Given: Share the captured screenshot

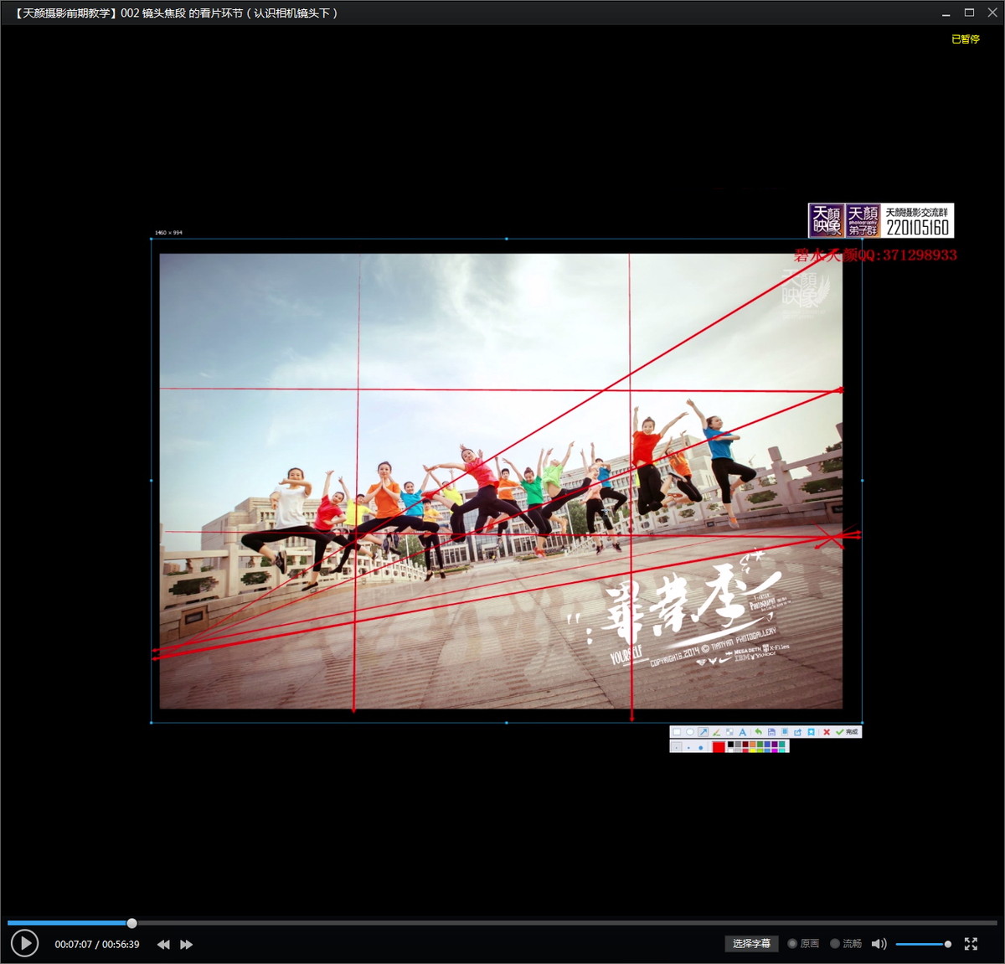Looking at the screenshot, I should click(797, 732).
